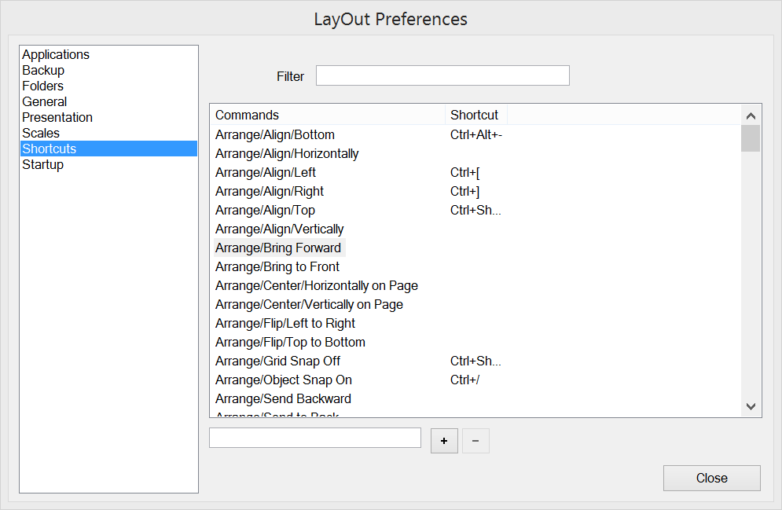The width and height of the screenshot is (782, 510).
Task: Click the Shortcut column header
Action: pos(475,115)
